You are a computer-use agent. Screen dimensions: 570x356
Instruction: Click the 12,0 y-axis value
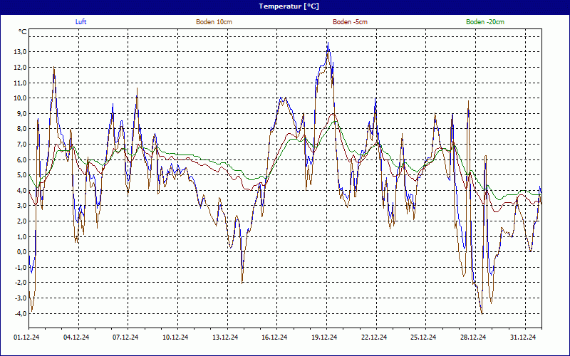[x=20, y=68]
